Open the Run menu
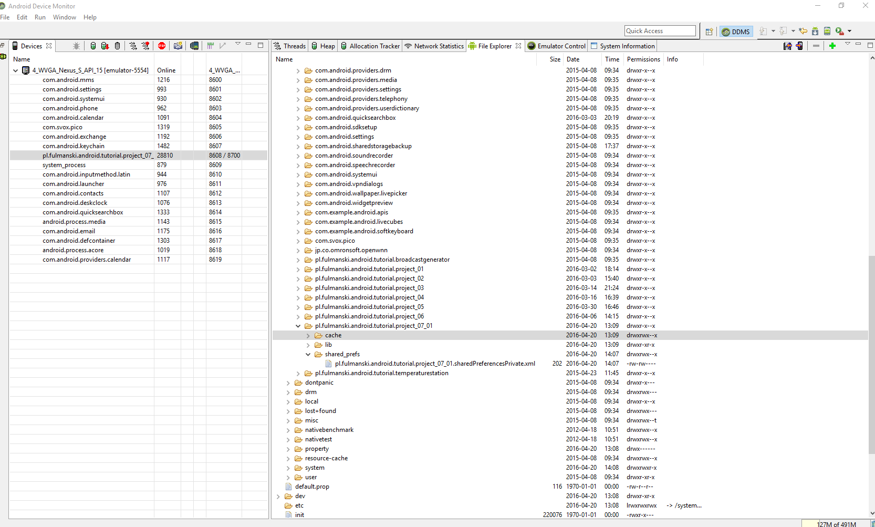The image size is (875, 527). coord(40,17)
